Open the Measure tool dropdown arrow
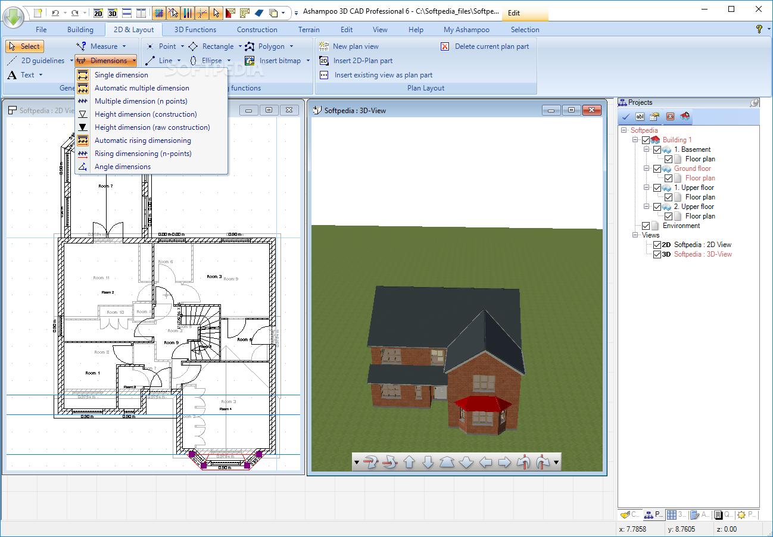This screenshot has height=537, width=773. click(124, 46)
